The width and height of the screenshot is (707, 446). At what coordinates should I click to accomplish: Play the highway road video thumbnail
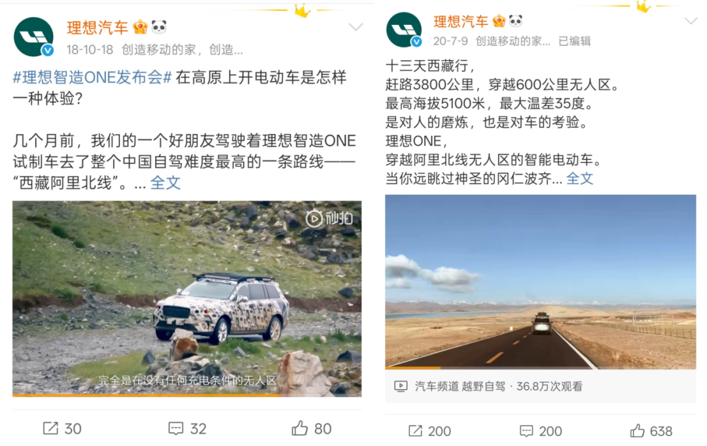tap(540, 282)
